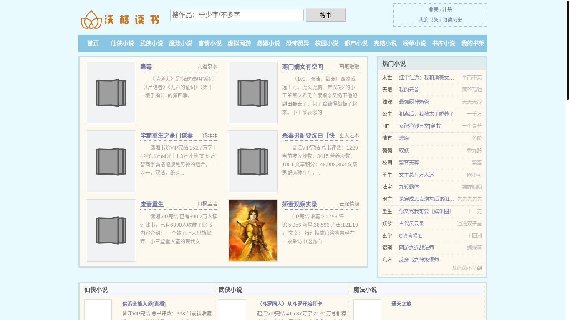Open 通天之旅 in 魔法小说 section

[401, 304]
